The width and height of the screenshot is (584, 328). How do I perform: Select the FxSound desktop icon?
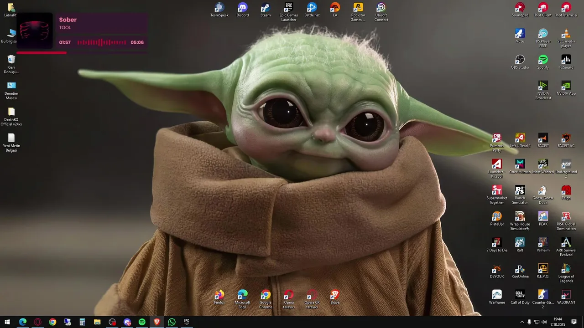click(566, 62)
